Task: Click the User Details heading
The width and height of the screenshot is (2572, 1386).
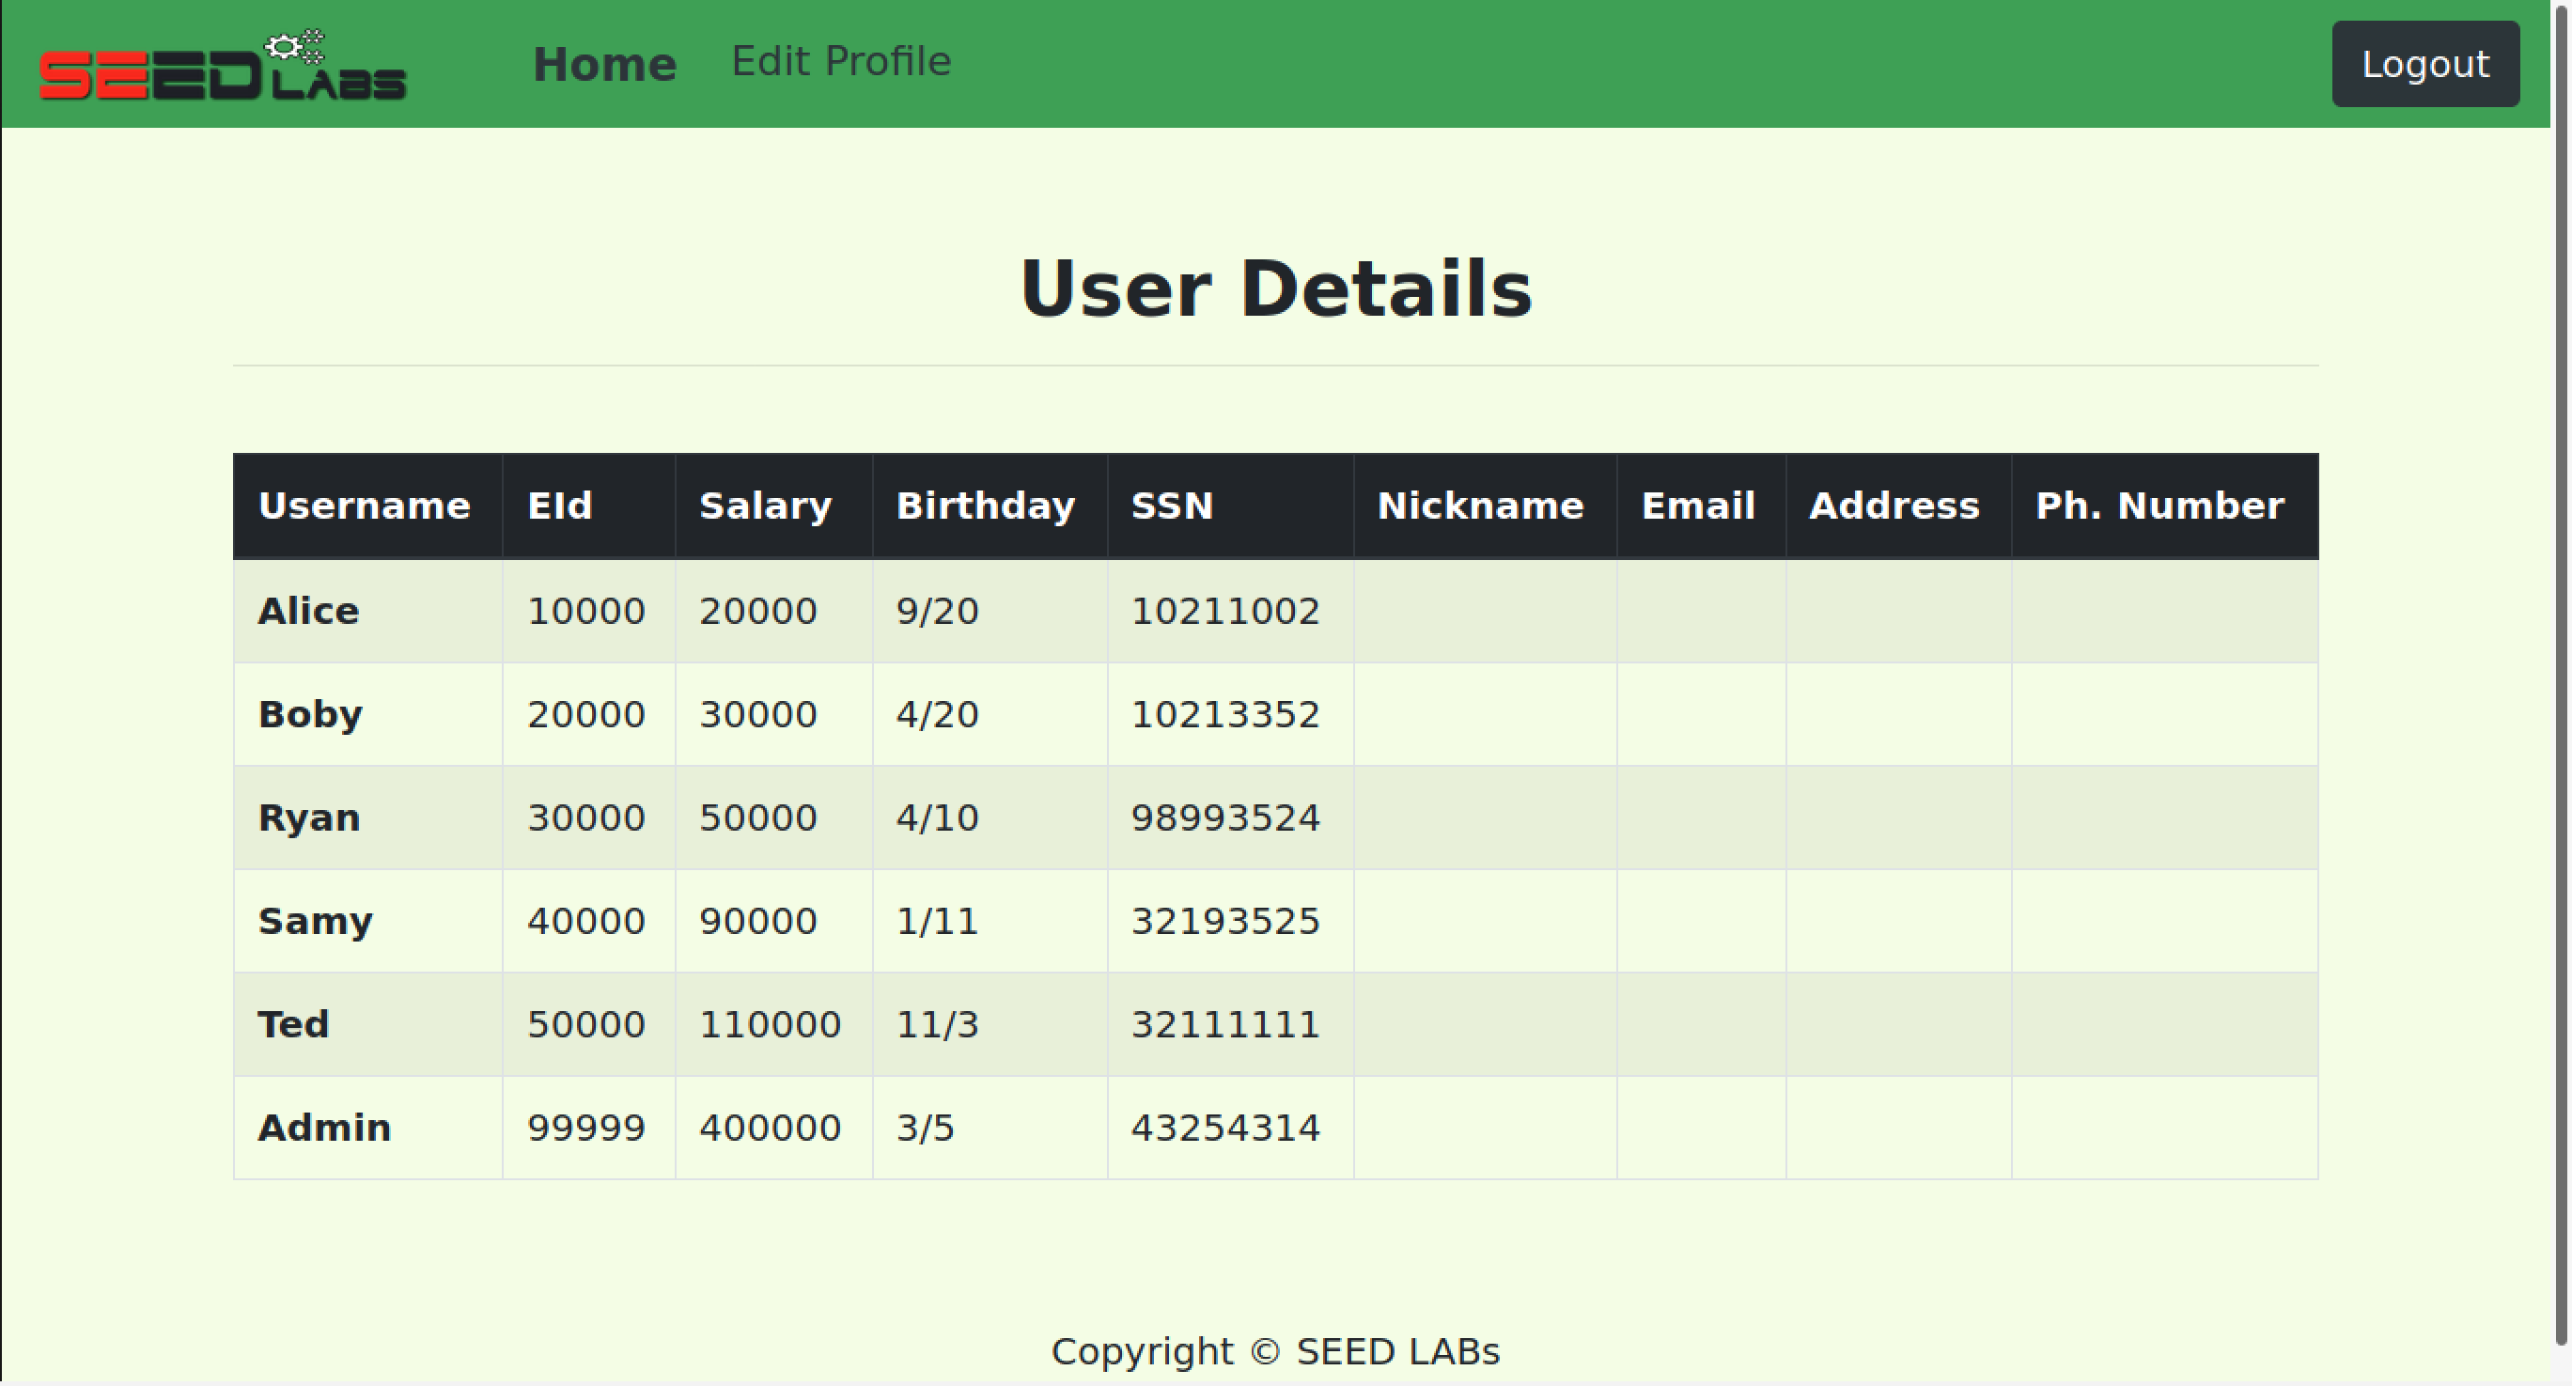Action: coord(1275,289)
